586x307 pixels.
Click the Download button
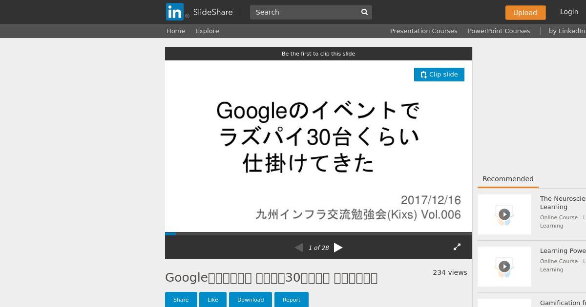coord(251,300)
